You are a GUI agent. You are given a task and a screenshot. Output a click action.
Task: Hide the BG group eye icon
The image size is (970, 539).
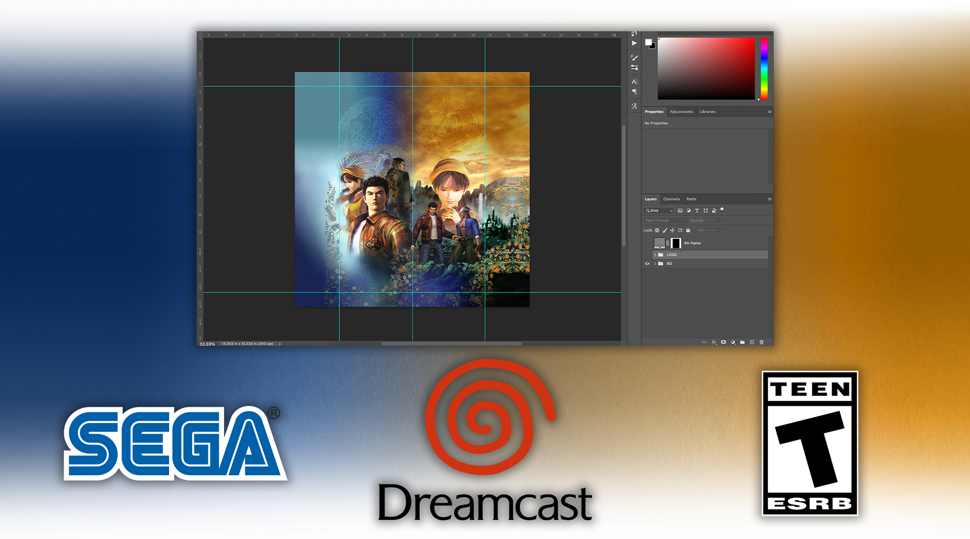[647, 264]
